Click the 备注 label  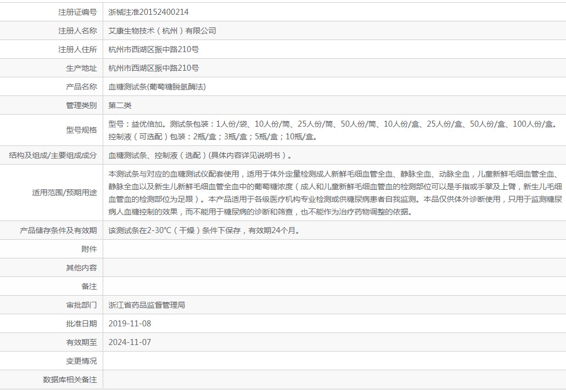pyautogui.click(x=89, y=286)
